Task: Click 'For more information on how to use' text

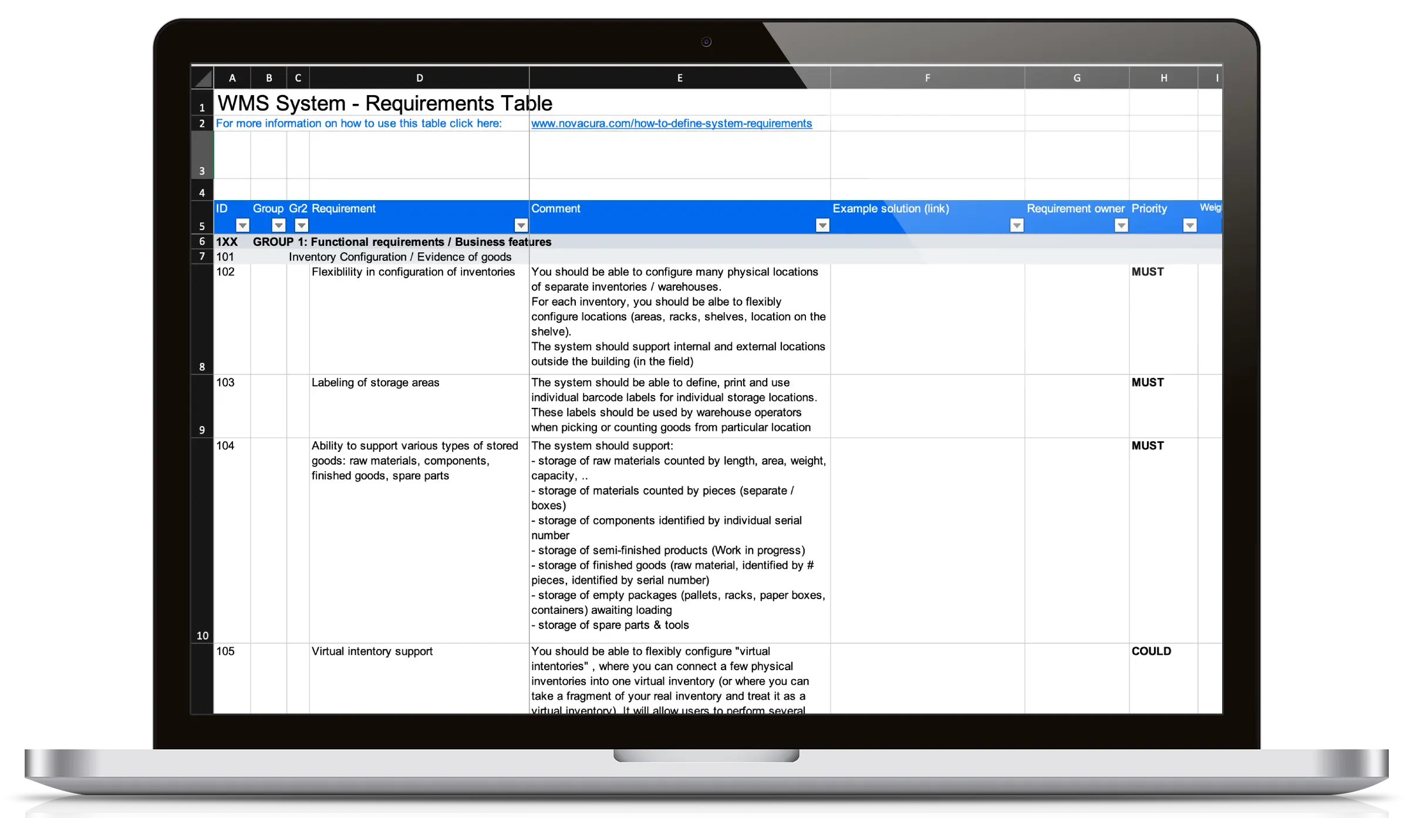Action: (359, 123)
